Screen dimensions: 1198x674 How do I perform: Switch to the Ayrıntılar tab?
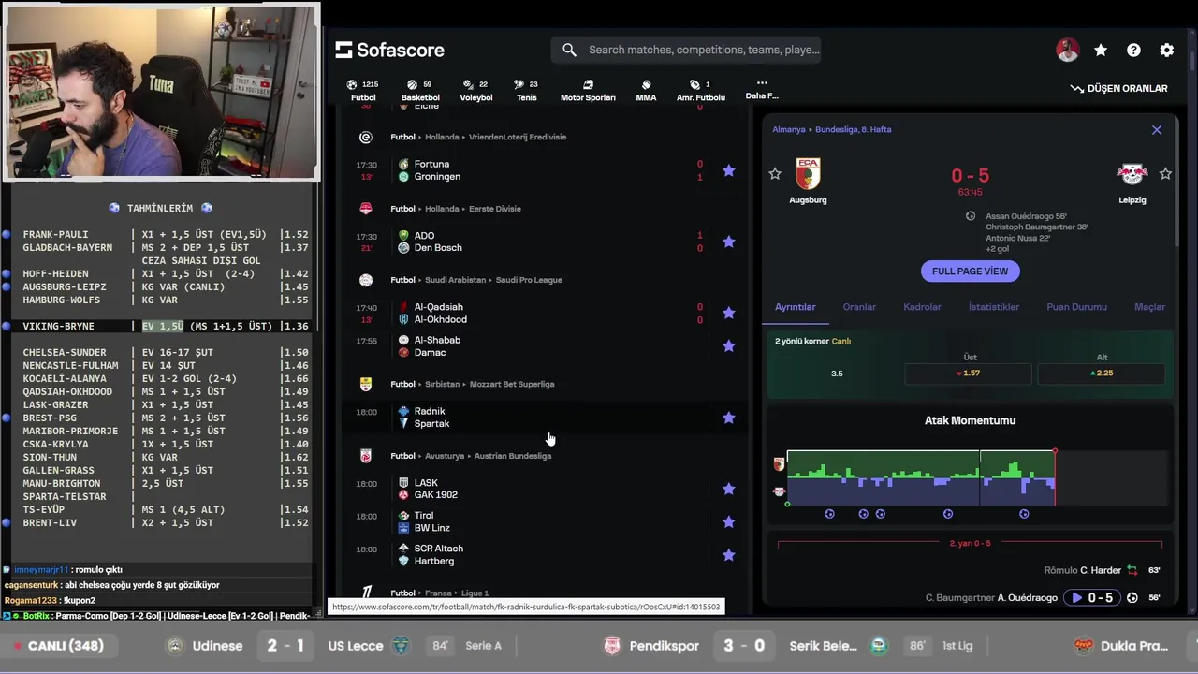(x=795, y=307)
